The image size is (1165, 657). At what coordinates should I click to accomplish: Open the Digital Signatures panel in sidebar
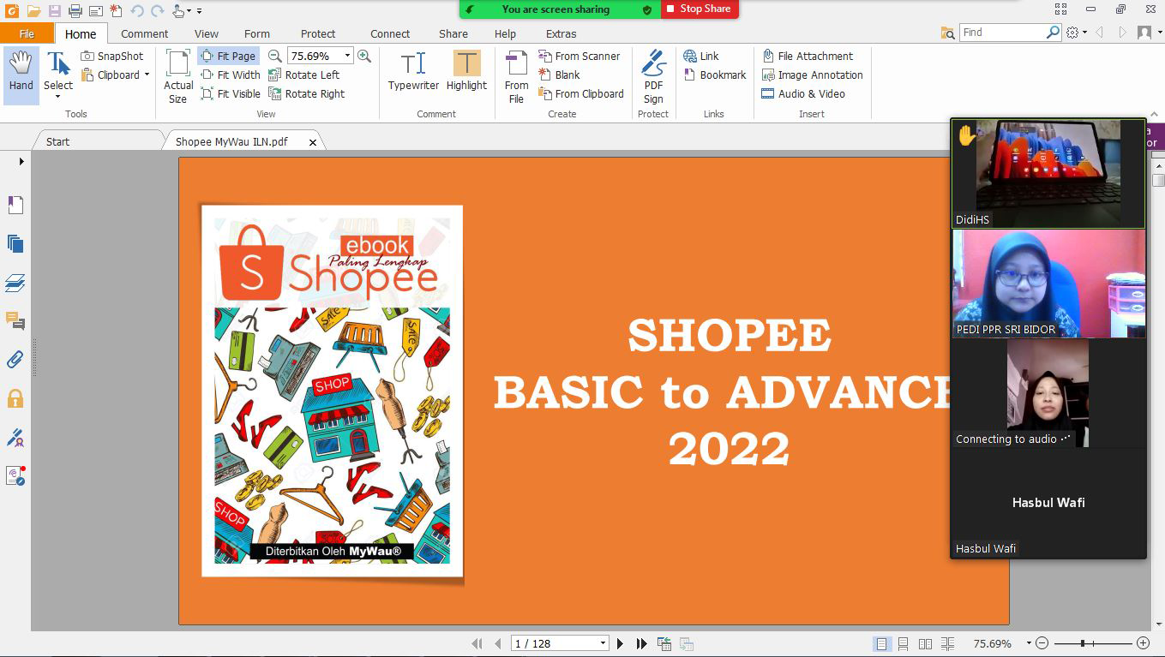coord(15,437)
